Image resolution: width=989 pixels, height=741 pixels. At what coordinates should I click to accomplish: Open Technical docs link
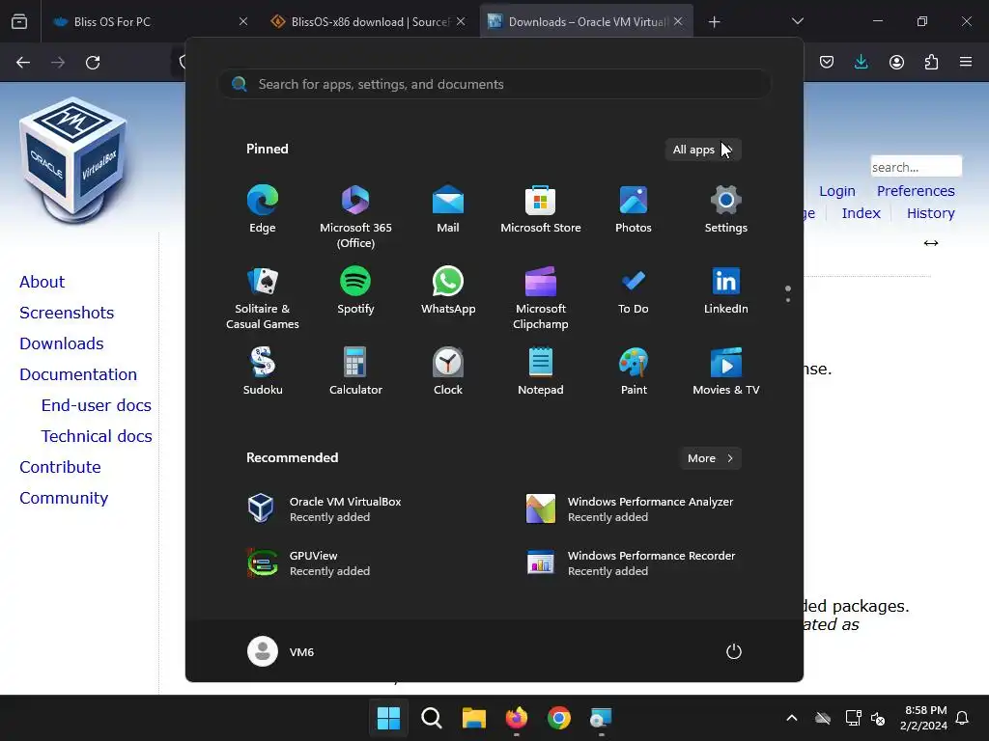pos(97,436)
